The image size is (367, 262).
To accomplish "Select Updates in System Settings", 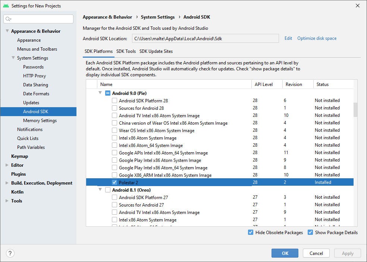I will click(31, 103).
